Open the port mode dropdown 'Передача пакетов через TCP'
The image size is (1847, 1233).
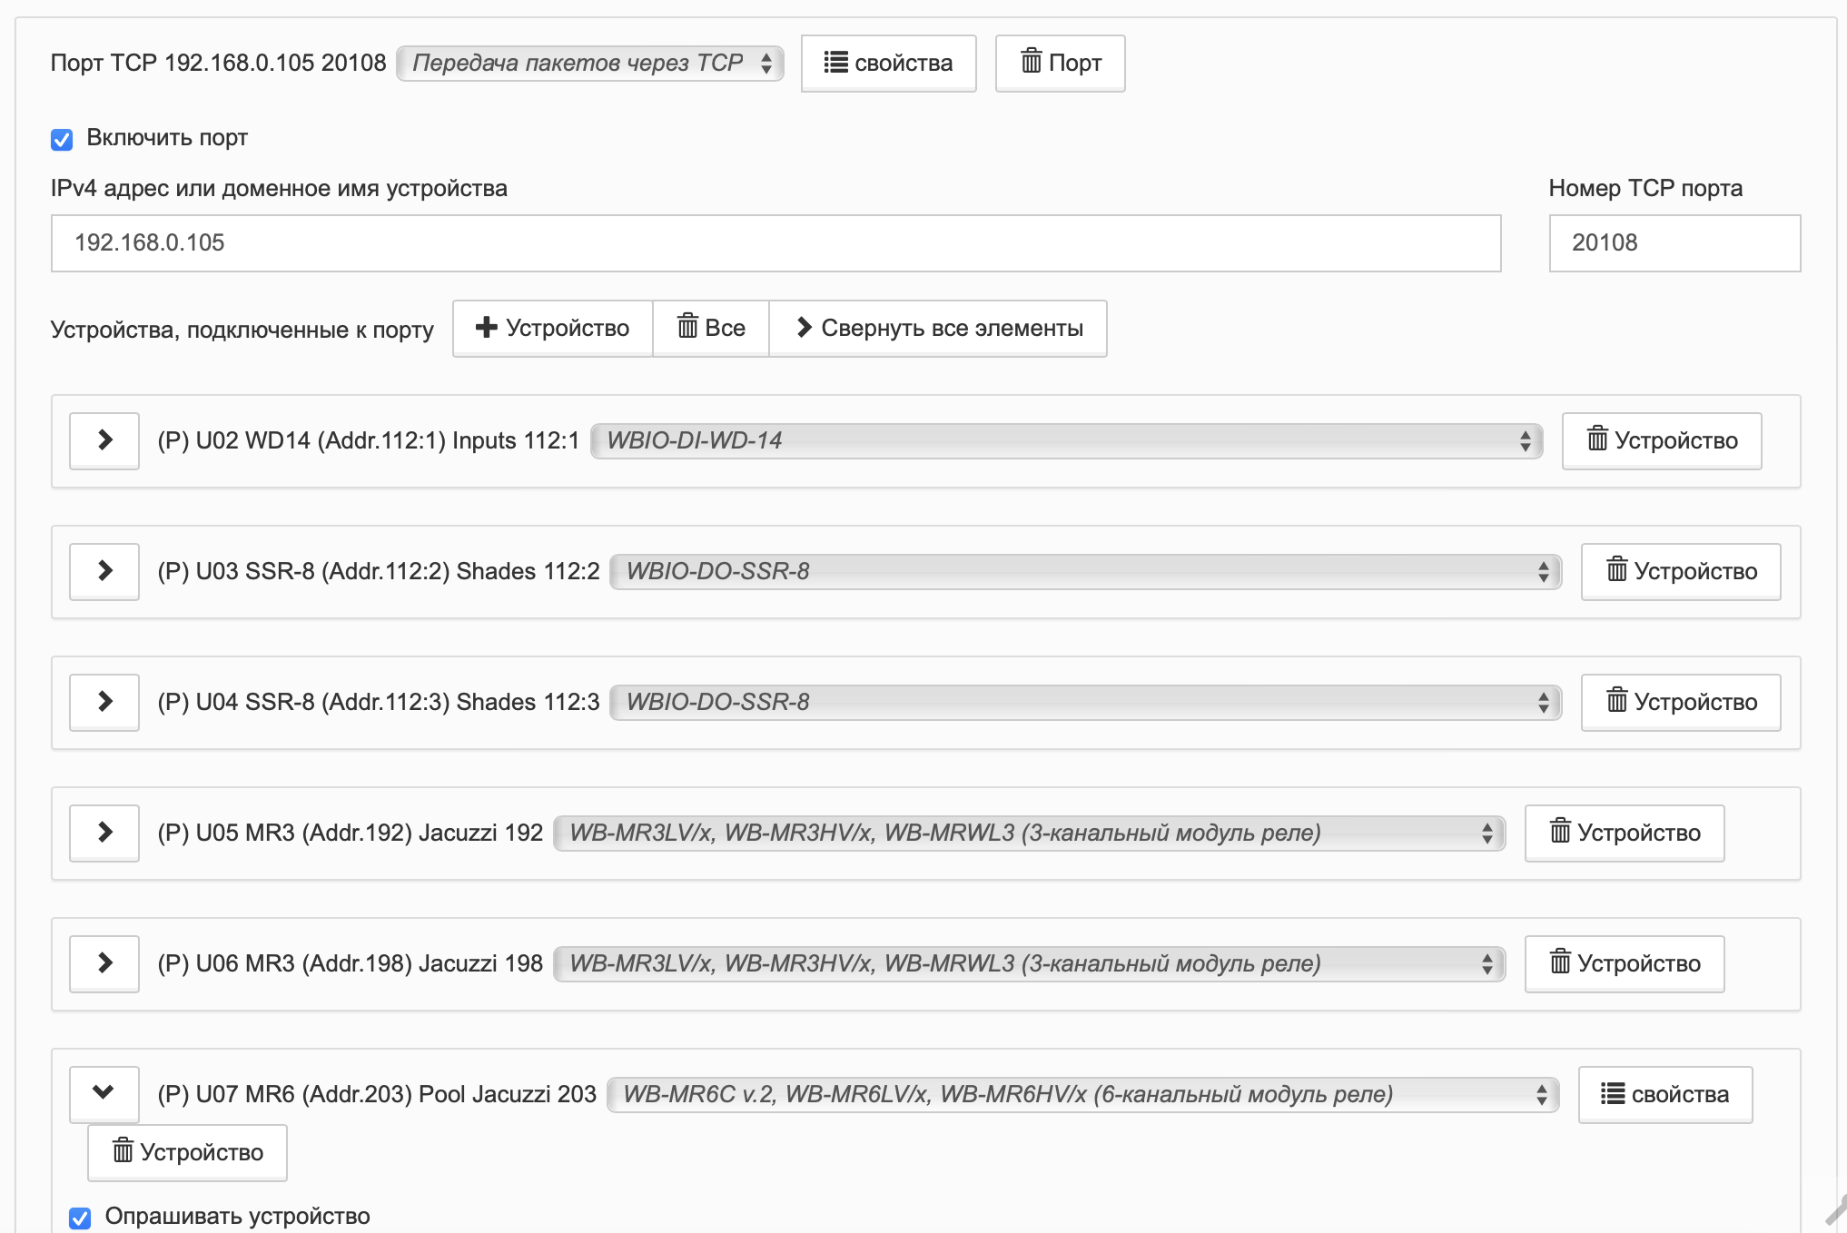coord(590,63)
